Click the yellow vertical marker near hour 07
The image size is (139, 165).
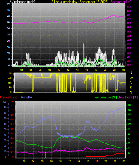(46, 155)
